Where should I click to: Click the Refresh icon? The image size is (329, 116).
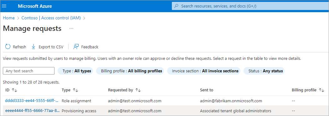point(8,46)
